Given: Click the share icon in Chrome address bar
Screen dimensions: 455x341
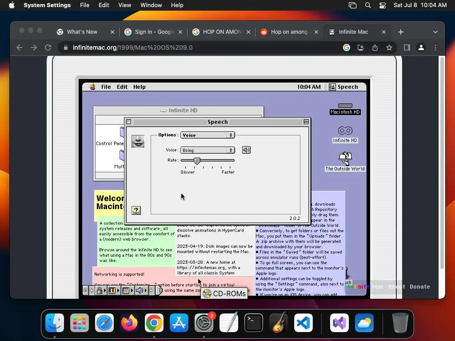Looking at the screenshot, I should (375, 48).
